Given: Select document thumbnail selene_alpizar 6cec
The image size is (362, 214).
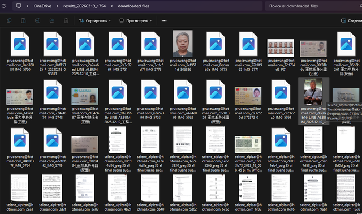Looking at the screenshot, I should click(x=215, y=188).
